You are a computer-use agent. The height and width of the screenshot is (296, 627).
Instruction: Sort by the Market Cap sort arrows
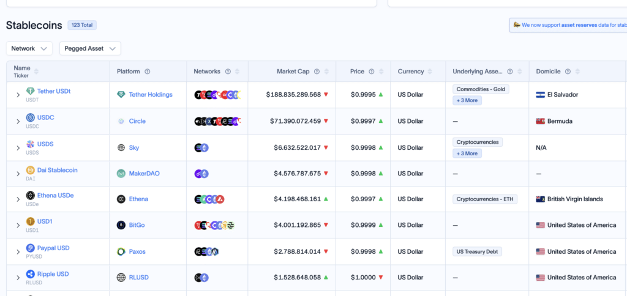(327, 72)
